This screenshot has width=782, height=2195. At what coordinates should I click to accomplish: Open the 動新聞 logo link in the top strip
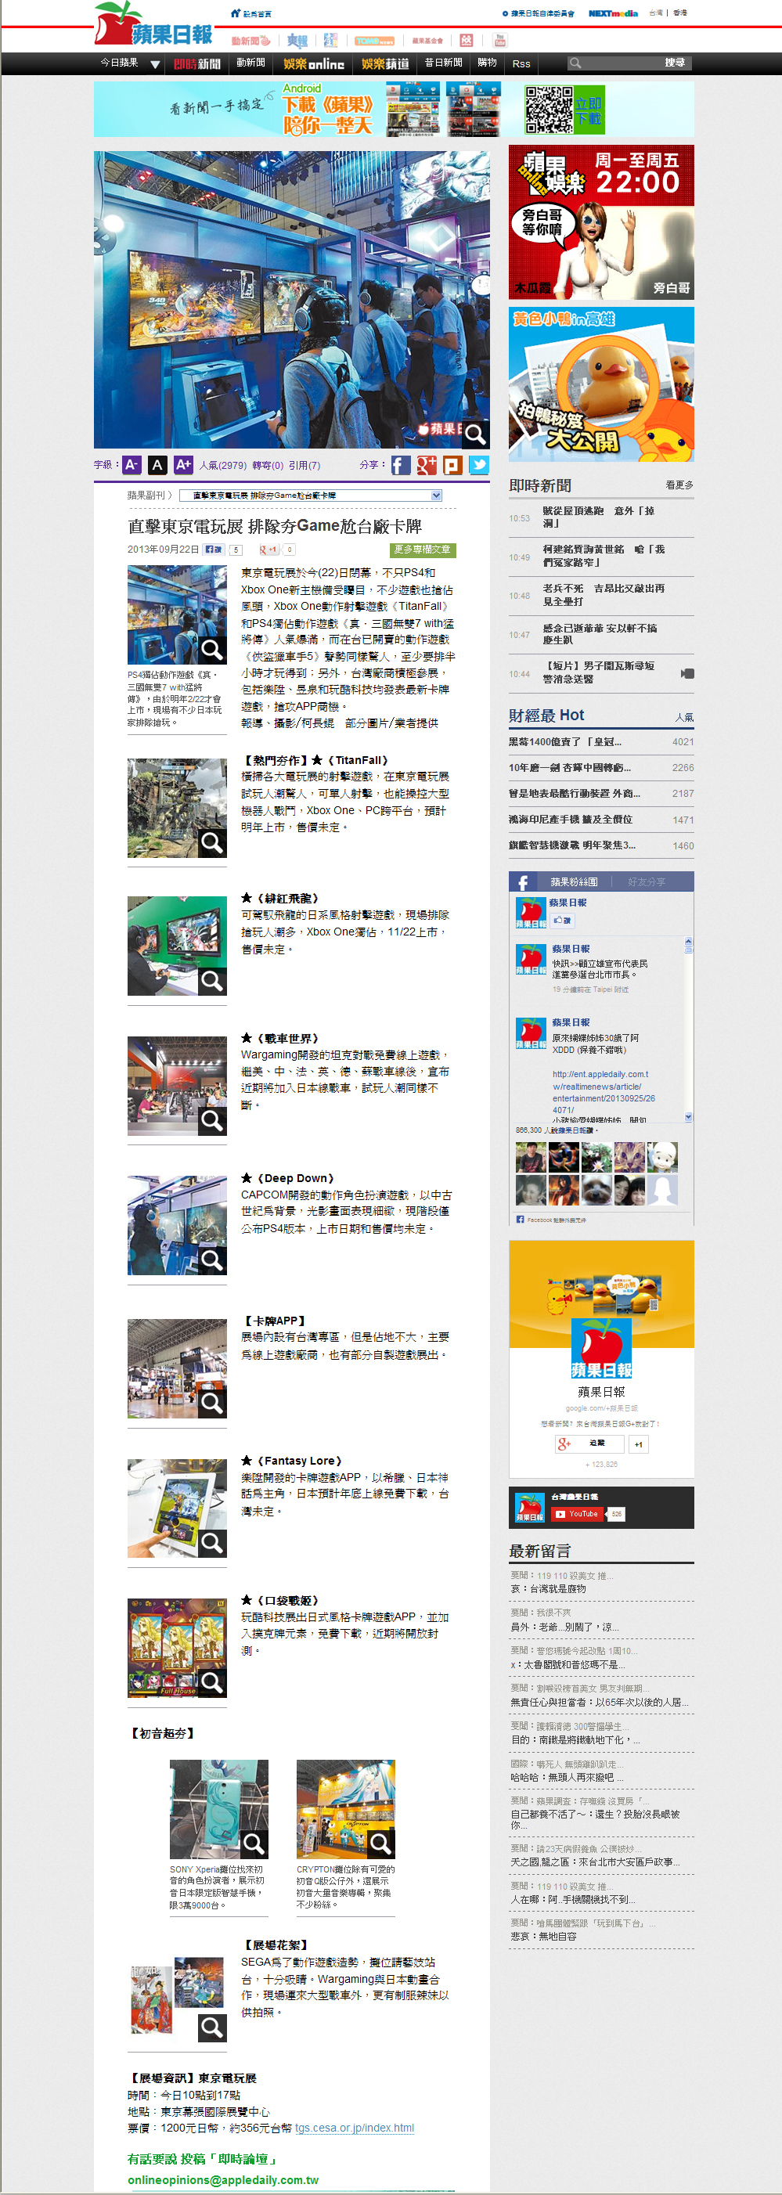coord(251,40)
